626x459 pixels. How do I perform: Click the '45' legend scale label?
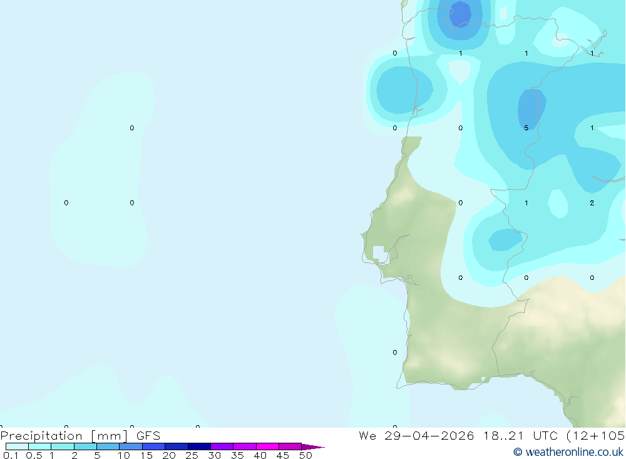tap(283, 455)
